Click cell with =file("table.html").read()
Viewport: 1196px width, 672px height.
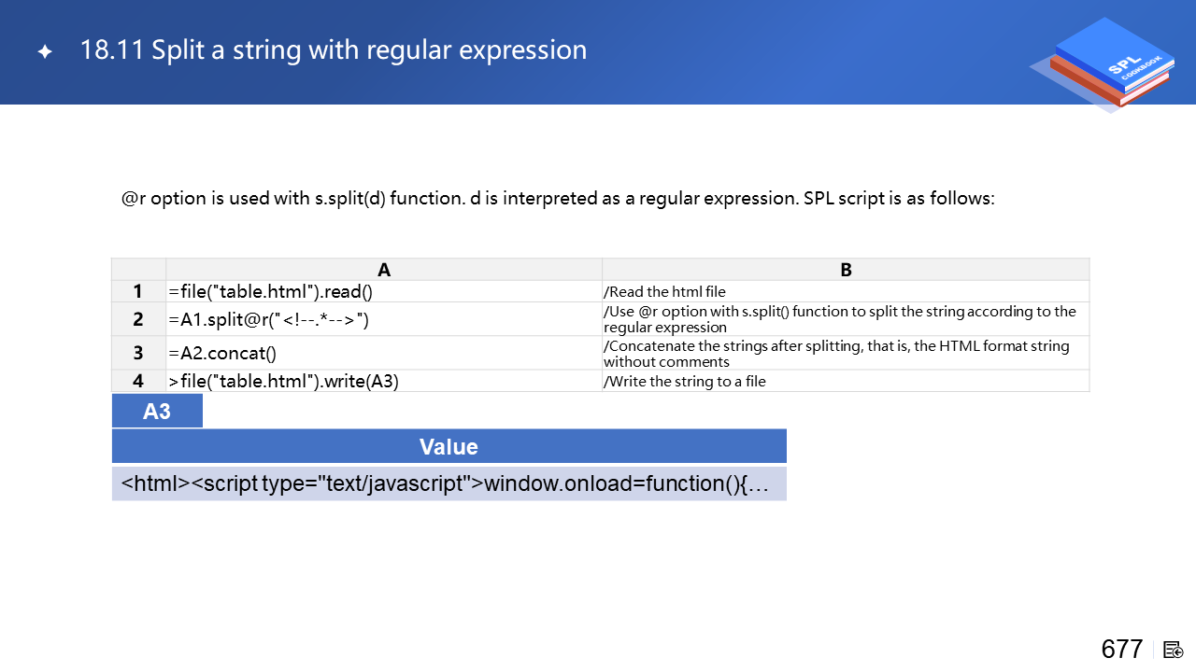click(x=271, y=291)
